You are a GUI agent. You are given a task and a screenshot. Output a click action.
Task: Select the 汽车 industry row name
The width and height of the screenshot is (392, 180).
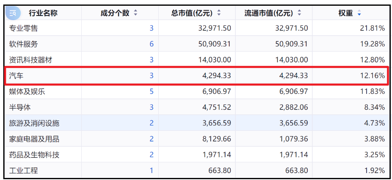point(16,75)
